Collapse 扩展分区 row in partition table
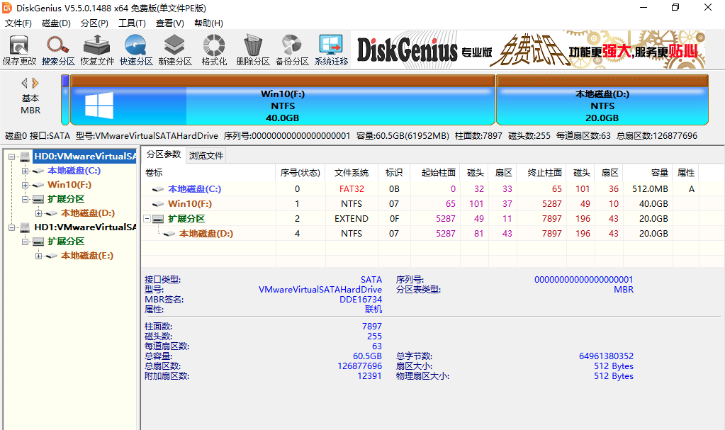 147,219
